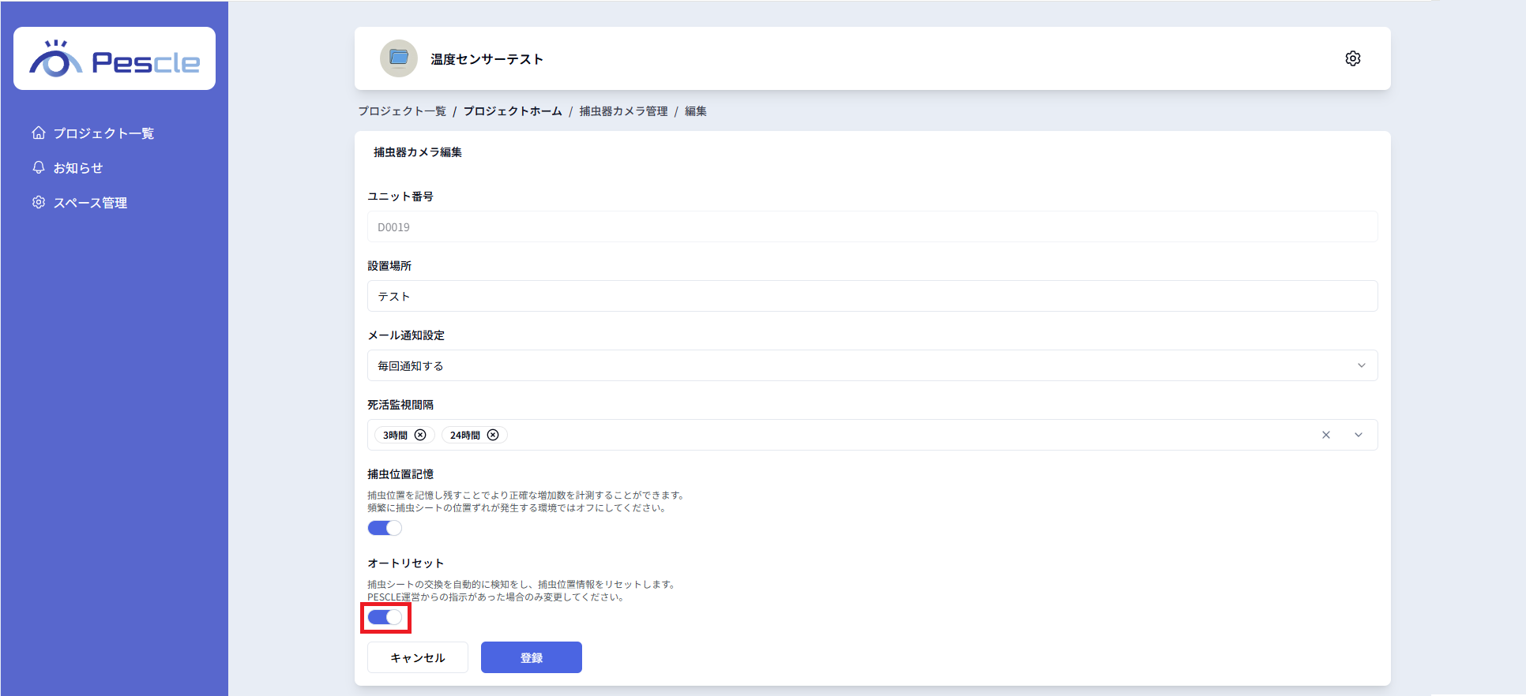Click the Pescle logo
This screenshot has height=696, width=1526.
115,59
